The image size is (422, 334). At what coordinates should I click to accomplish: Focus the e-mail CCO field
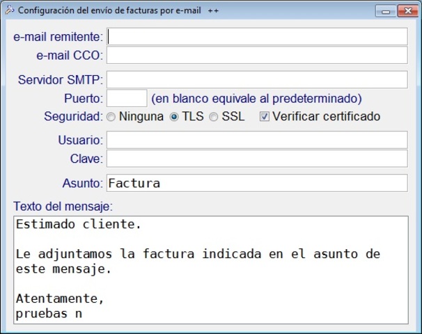coord(257,56)
